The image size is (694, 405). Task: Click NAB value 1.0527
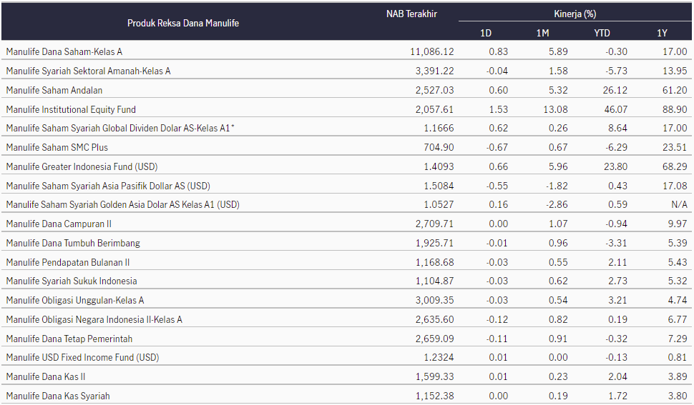439,205
